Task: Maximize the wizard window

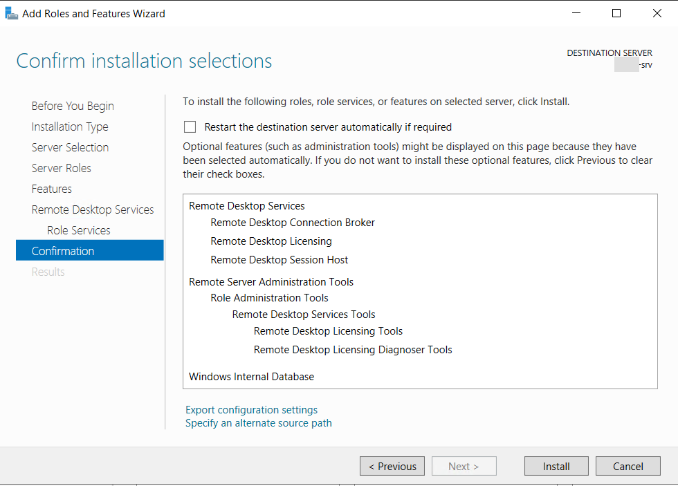Action: coord(616,13)
